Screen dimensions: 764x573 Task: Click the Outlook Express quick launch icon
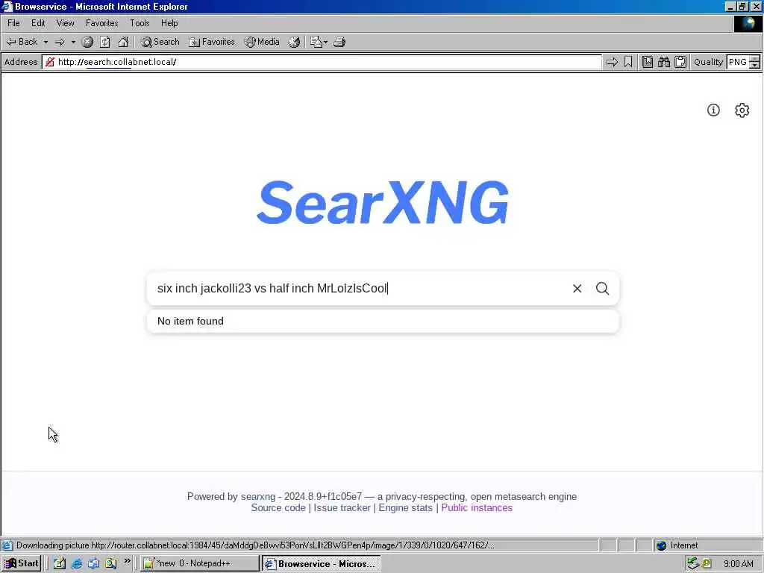(x=93, y=563)
